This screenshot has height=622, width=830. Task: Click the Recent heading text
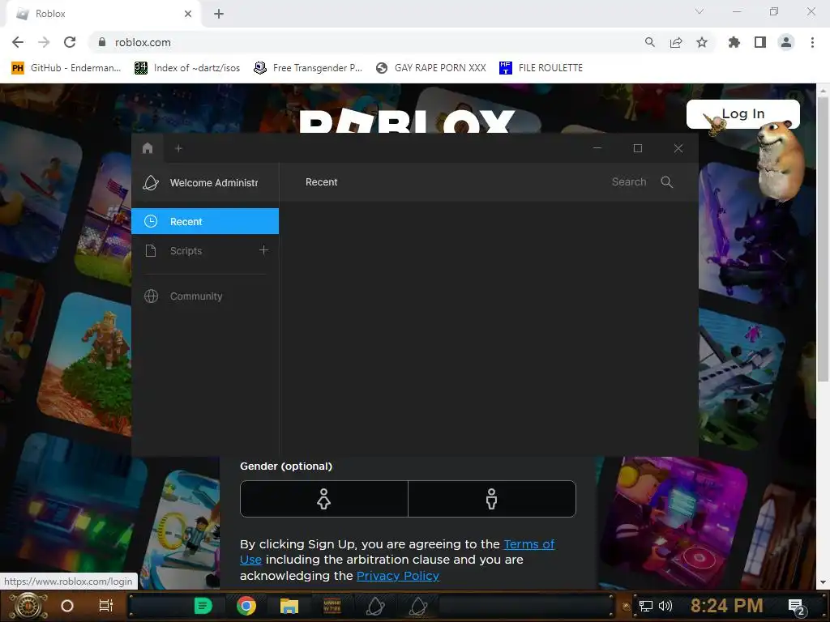(x=321, y=182)
